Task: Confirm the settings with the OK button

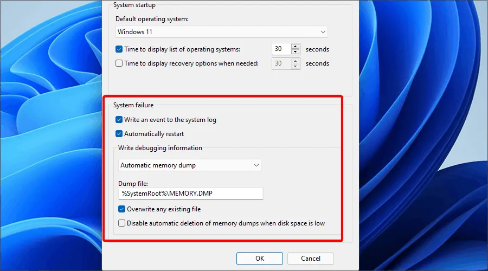Action: (x=260, y=258)
